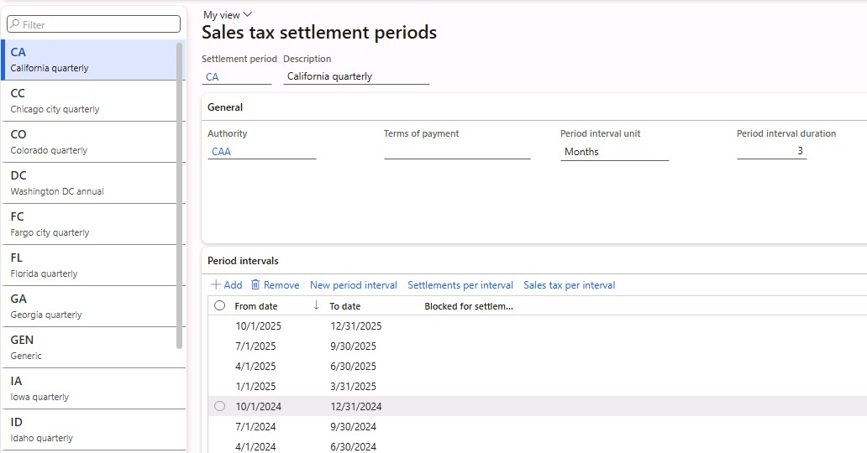
Task: Select GEN Generic period
Action: point(90,347)
